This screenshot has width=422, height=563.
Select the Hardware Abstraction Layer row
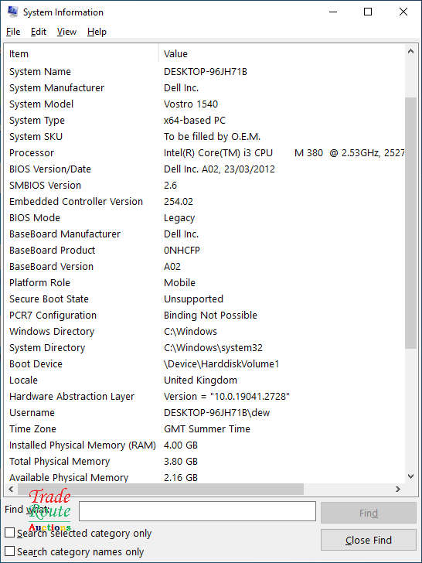coord(205,397)
